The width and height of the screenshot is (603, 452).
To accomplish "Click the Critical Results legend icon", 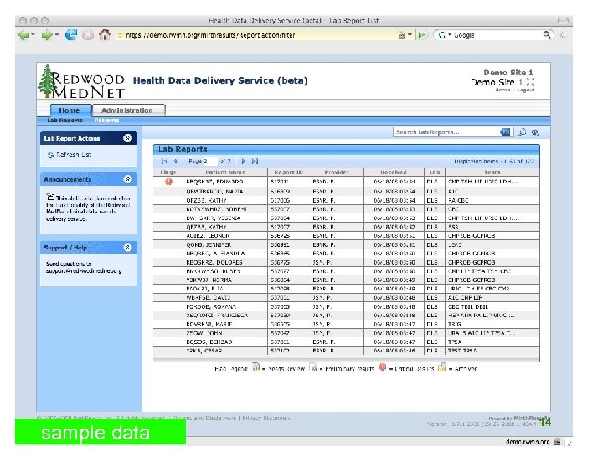I will [x=382, y=367].
